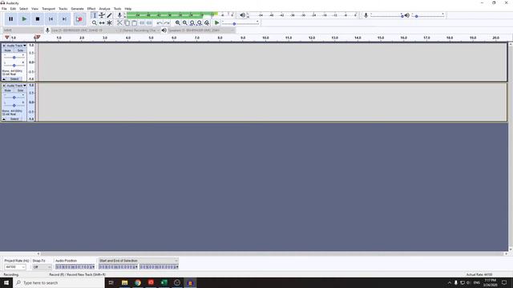Toggle Solo on the second audio track

[20, 90]
